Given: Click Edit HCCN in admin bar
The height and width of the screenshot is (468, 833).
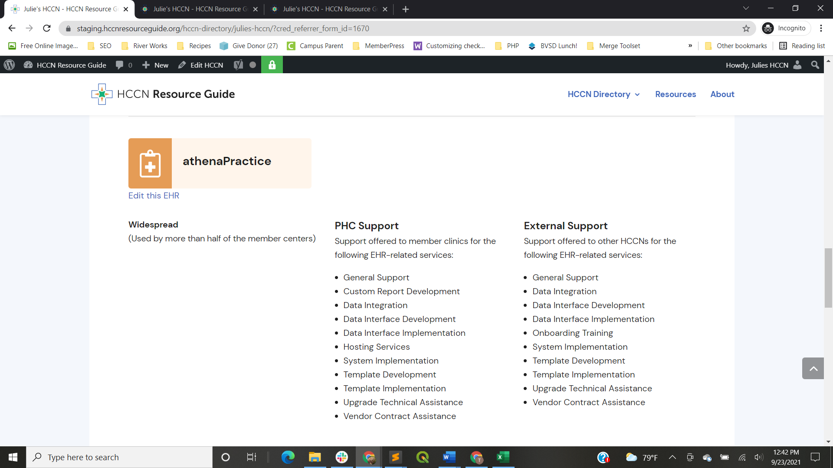Looking at the screenshot, I should (201, 65).
